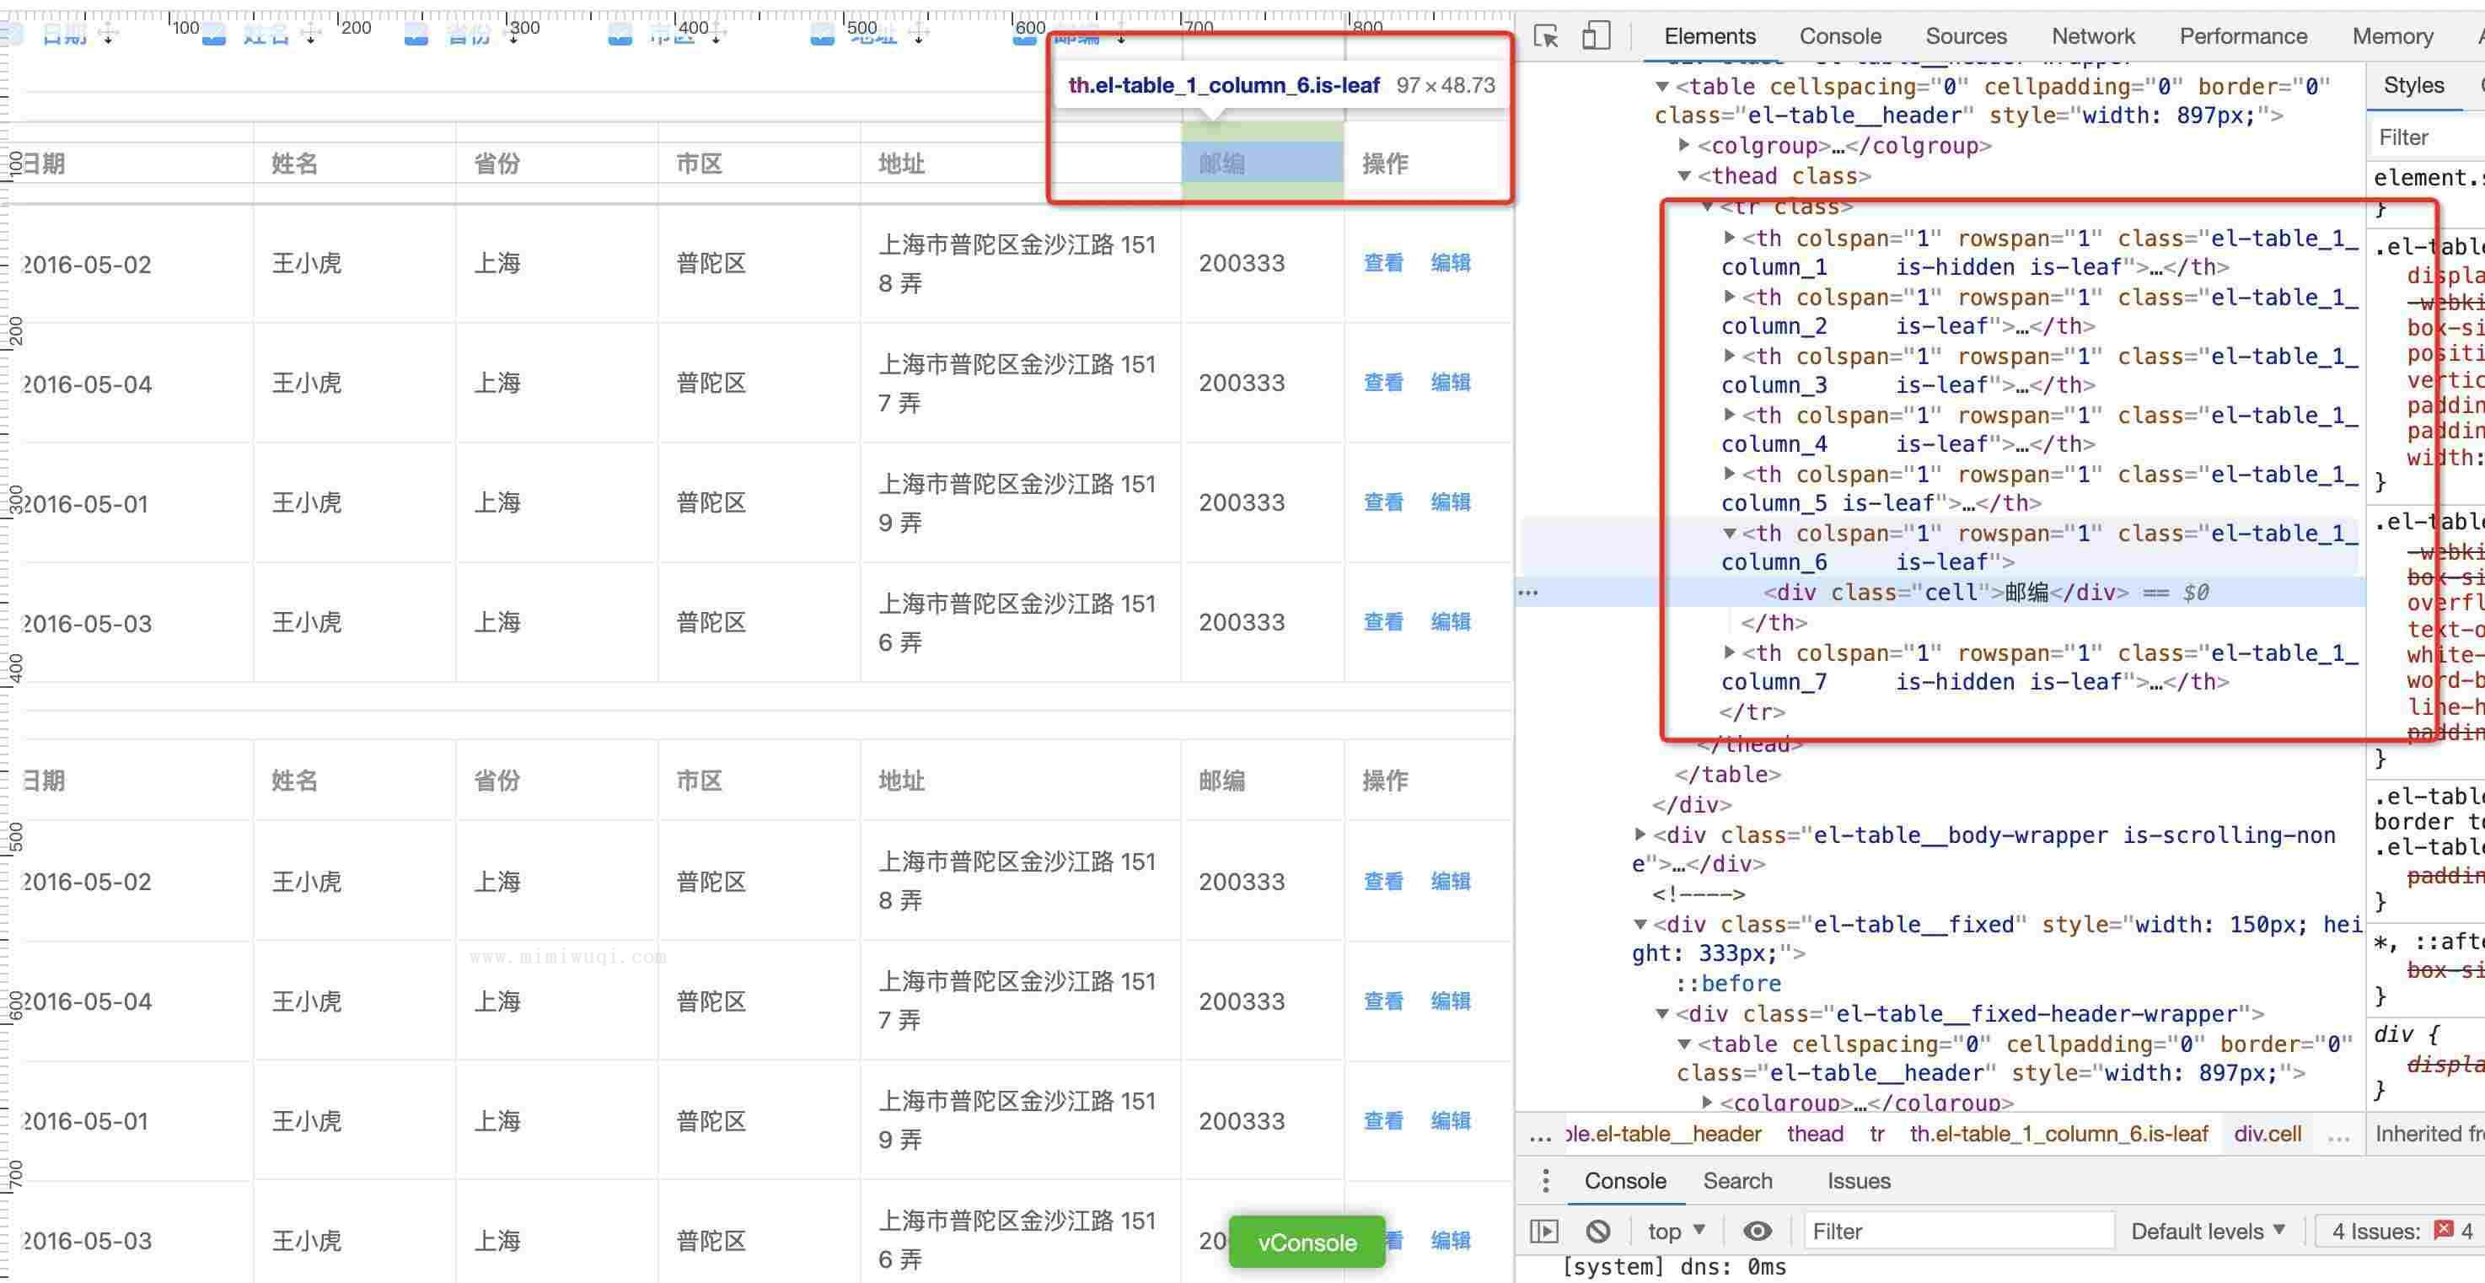Collapse the el-table__fixed div node
The height and width of the screenshot is (1283, 2485).
pos(1640,924)
